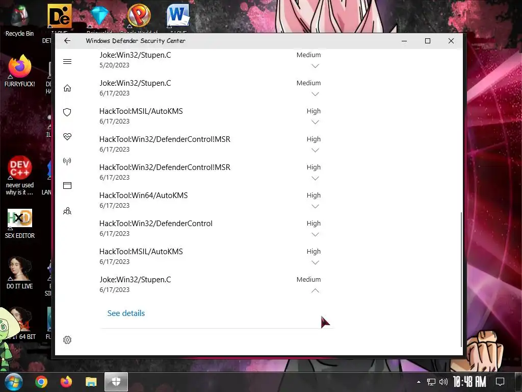Viewport: 522px width, 392px height.
Task: Open the Windows Start orb
Action: [x=14, y=382]
